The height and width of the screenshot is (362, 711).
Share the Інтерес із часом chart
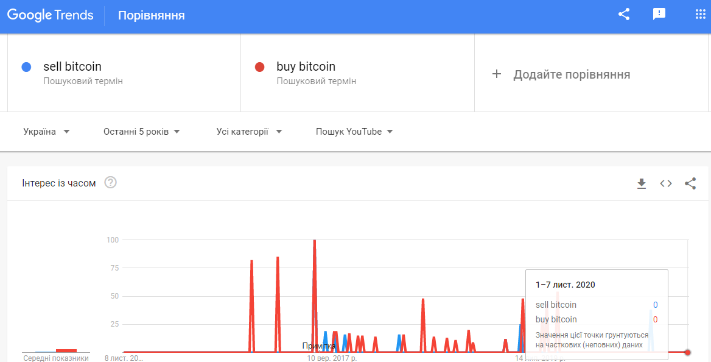pyautogui.click(x=690, y=183)
